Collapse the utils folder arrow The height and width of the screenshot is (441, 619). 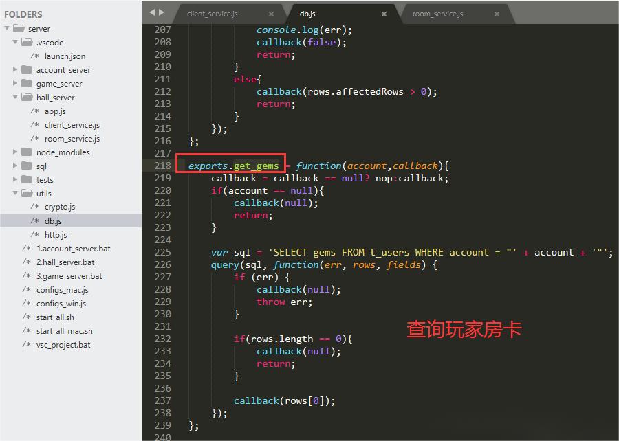(15, 193)
